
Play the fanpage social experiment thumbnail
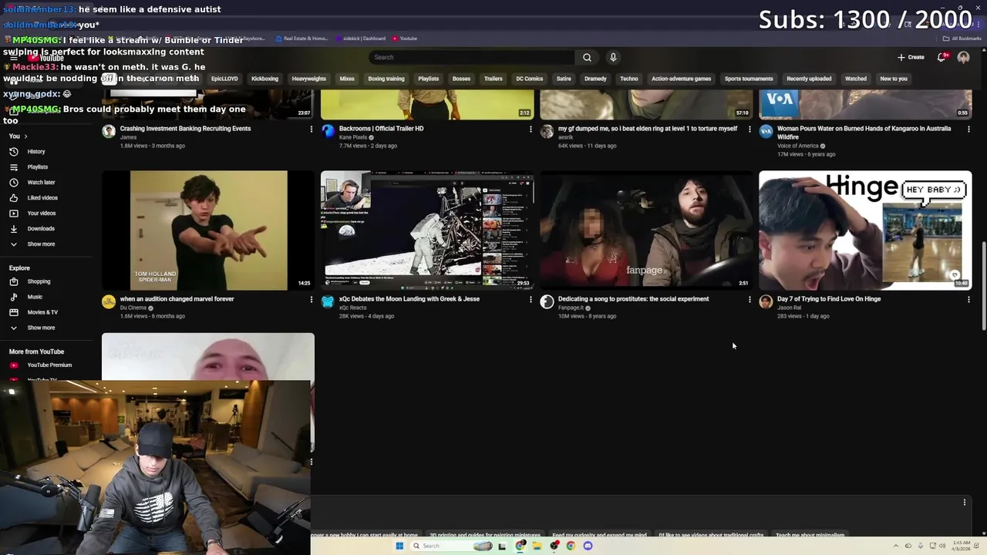[x=646, y=230]
